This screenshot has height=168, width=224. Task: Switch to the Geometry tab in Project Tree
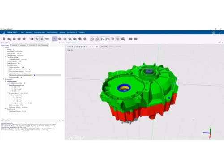[x=23, y=45]
